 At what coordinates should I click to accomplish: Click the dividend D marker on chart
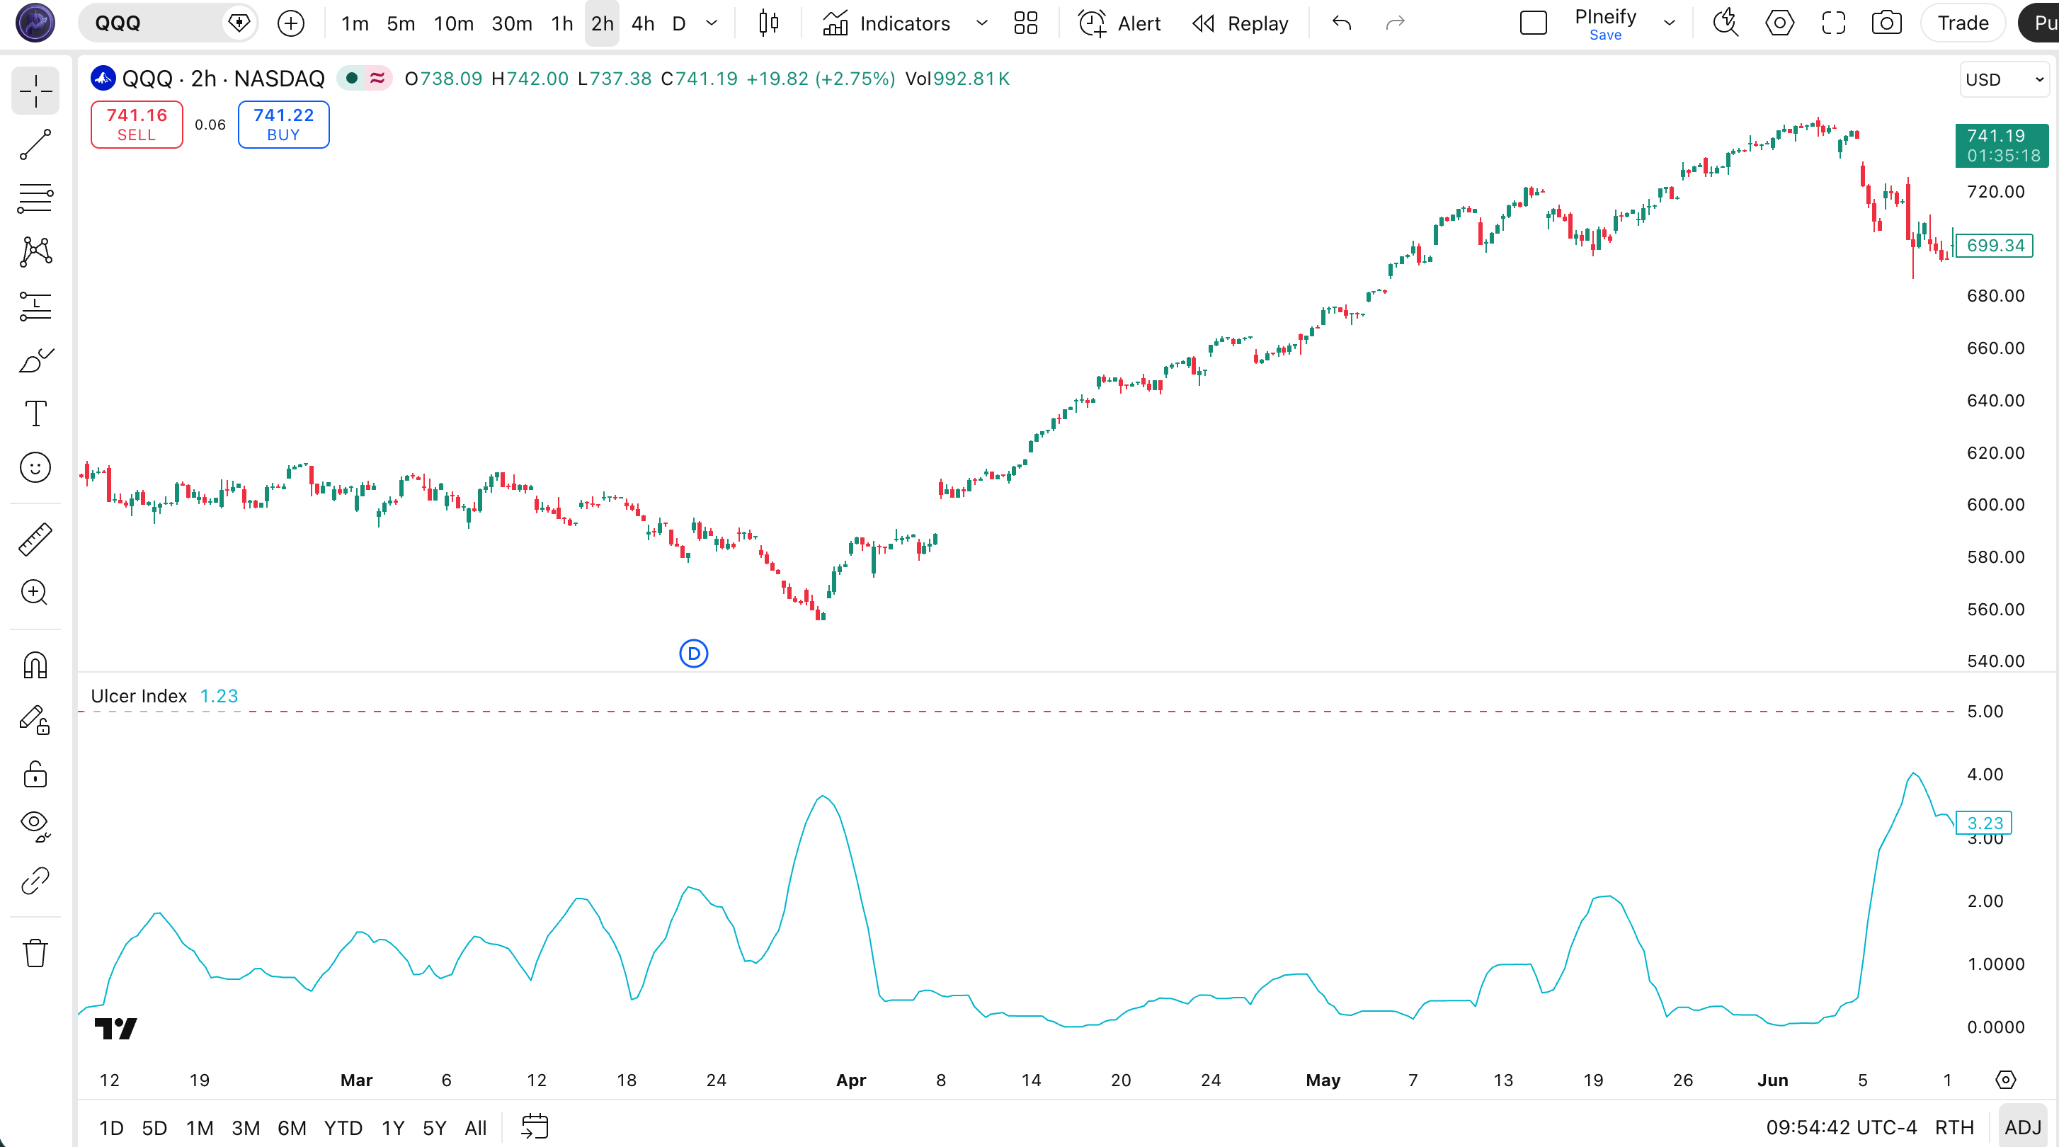click(694, 654)
